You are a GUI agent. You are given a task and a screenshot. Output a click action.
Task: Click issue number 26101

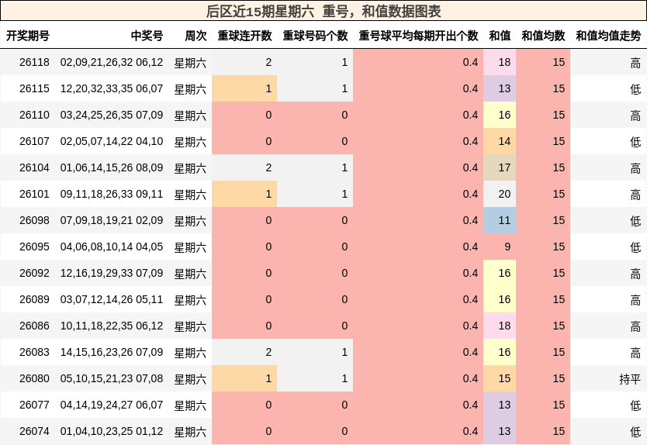pos(34,195)
